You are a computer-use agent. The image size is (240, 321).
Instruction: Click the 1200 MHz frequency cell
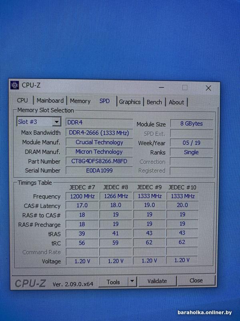tap(82, 196)
